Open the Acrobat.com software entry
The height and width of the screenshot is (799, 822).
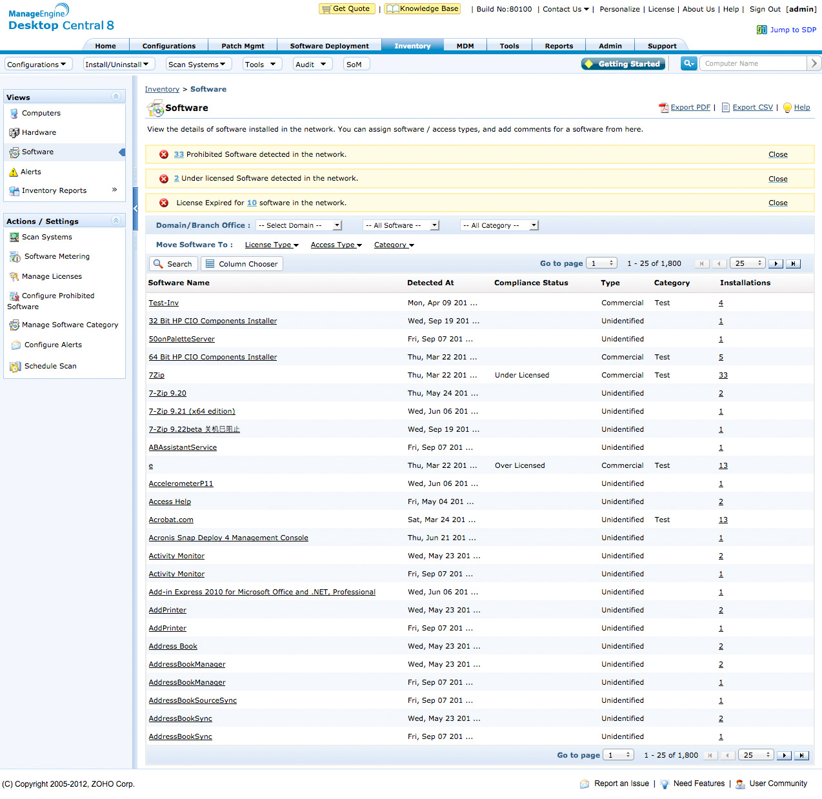pyautogui.click(x=171, y=520)
